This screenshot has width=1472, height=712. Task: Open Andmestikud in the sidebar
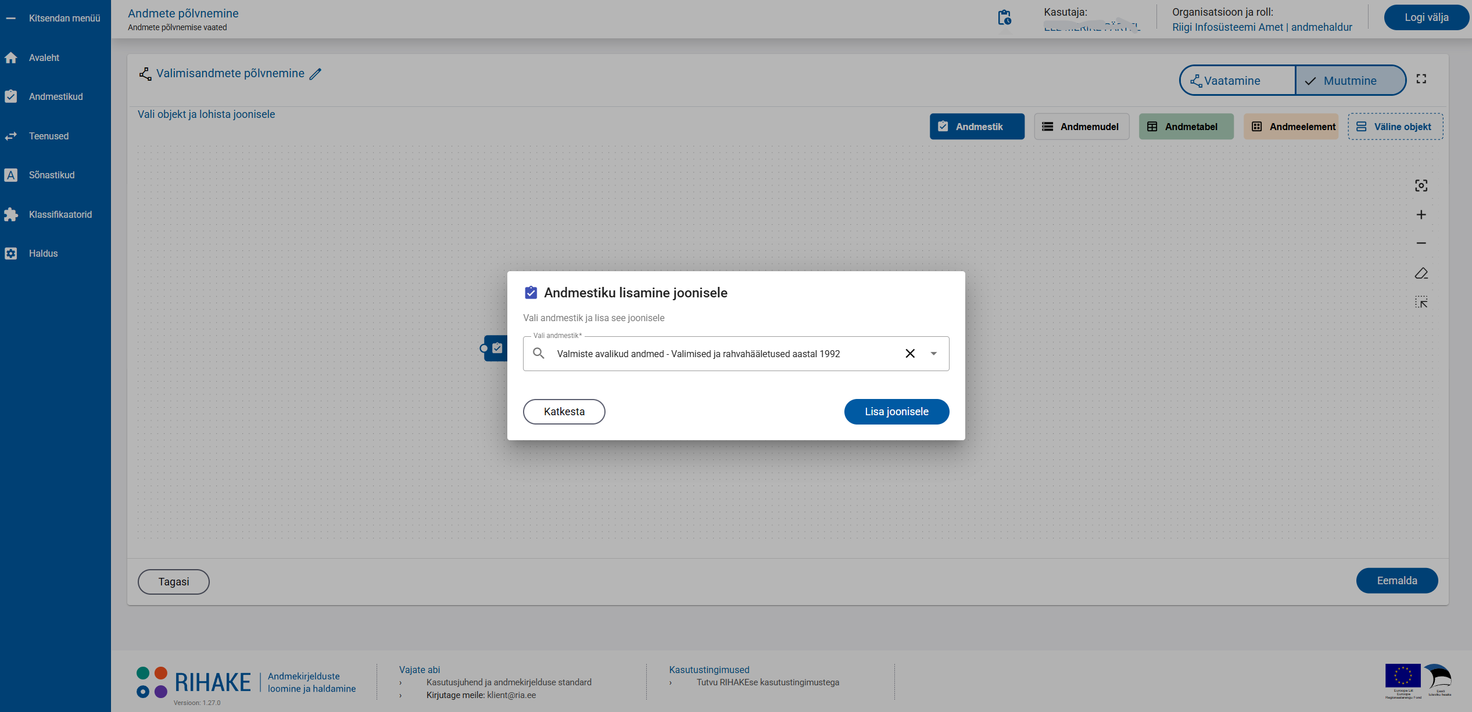point(55,96)
